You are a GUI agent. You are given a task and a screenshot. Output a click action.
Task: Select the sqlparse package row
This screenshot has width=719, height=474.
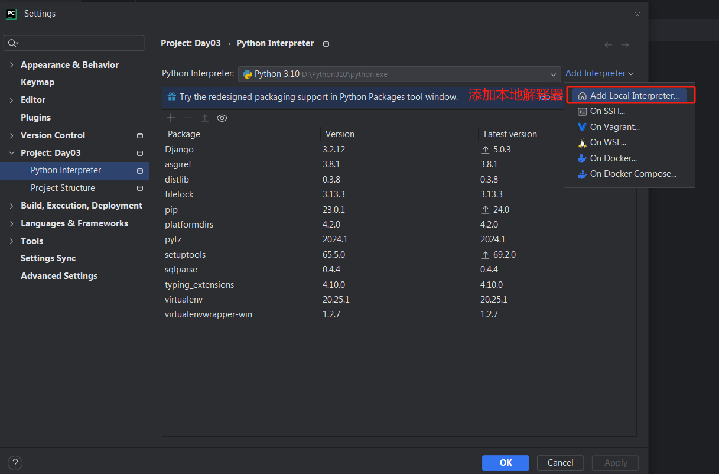[399, 270]
